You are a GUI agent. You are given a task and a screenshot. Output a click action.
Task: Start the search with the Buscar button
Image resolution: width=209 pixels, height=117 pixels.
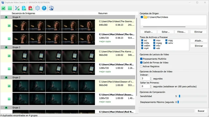pos(201,111)
